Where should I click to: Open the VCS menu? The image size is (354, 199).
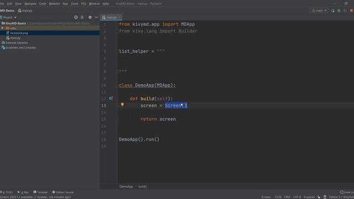[84, 4]
